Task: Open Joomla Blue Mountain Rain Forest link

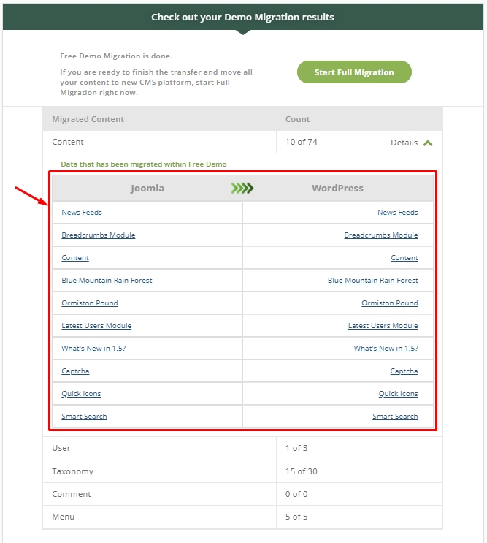Action: click(107, 280)
